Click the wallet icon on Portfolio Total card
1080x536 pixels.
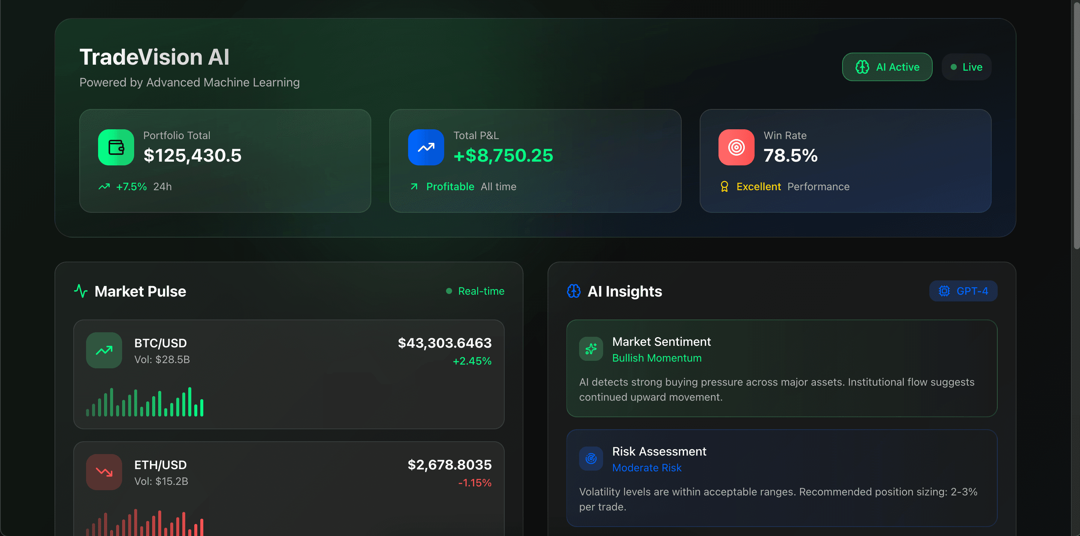(x=115, y=147)
